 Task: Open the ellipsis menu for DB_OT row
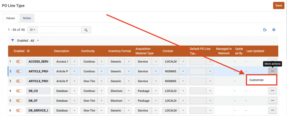coord(273,100)
